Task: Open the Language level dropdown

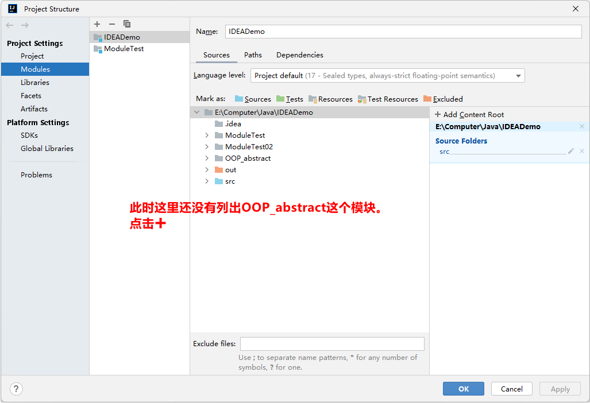Action: pyautogui.click(x=388, y=76)
